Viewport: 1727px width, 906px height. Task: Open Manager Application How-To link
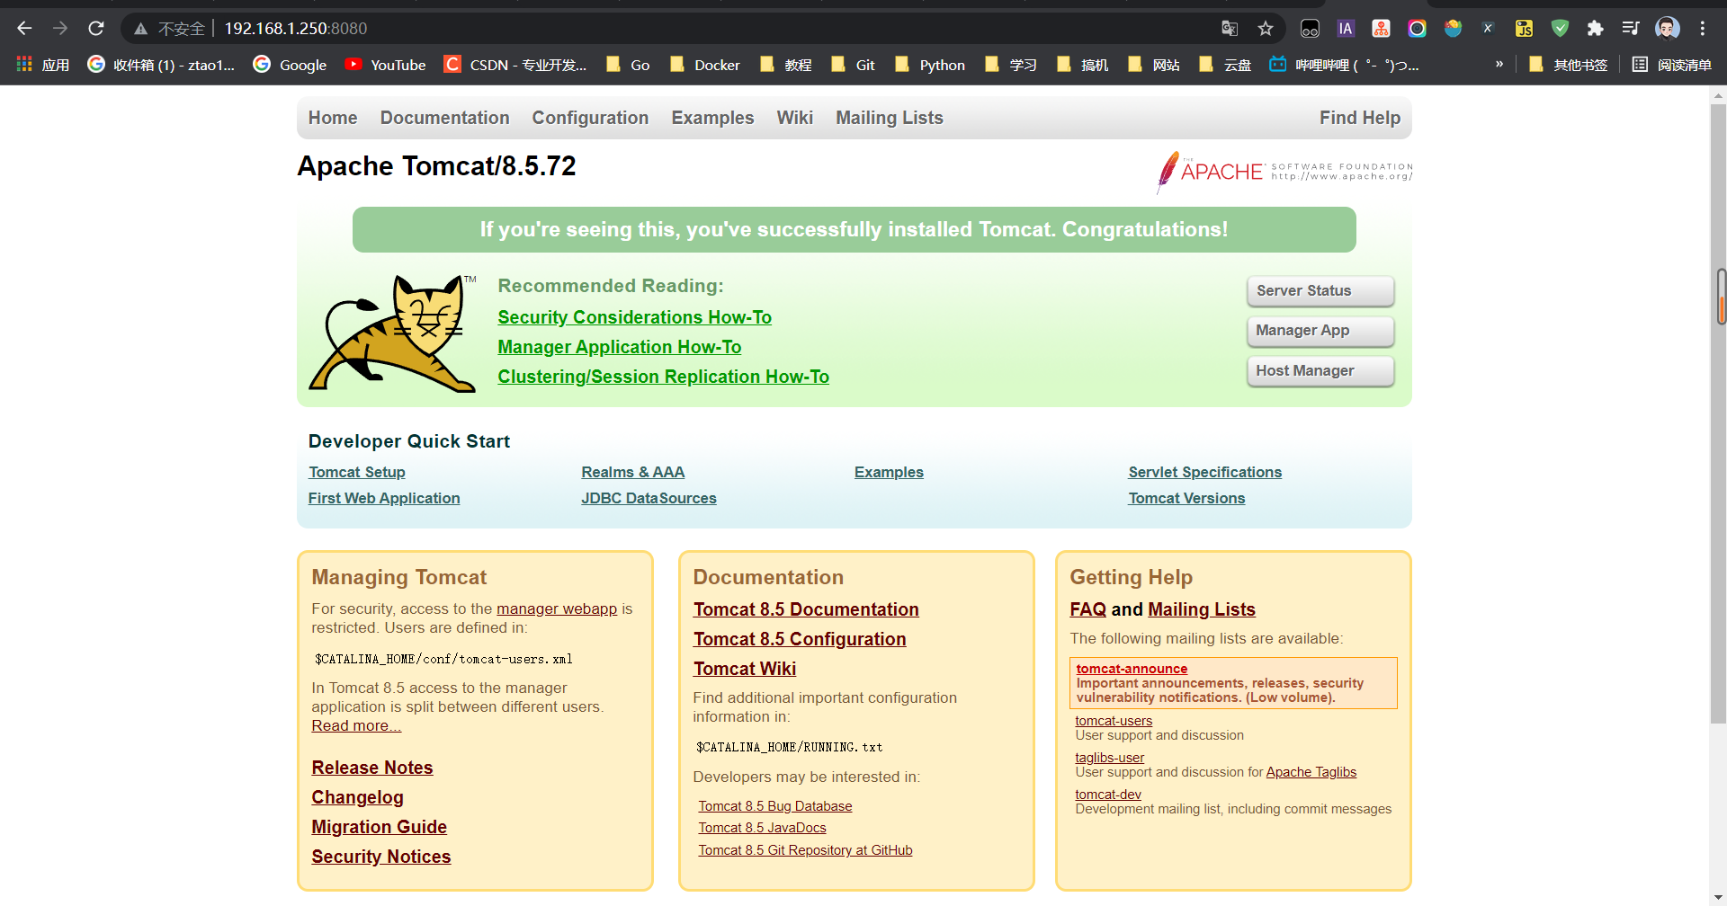[620, 347]
